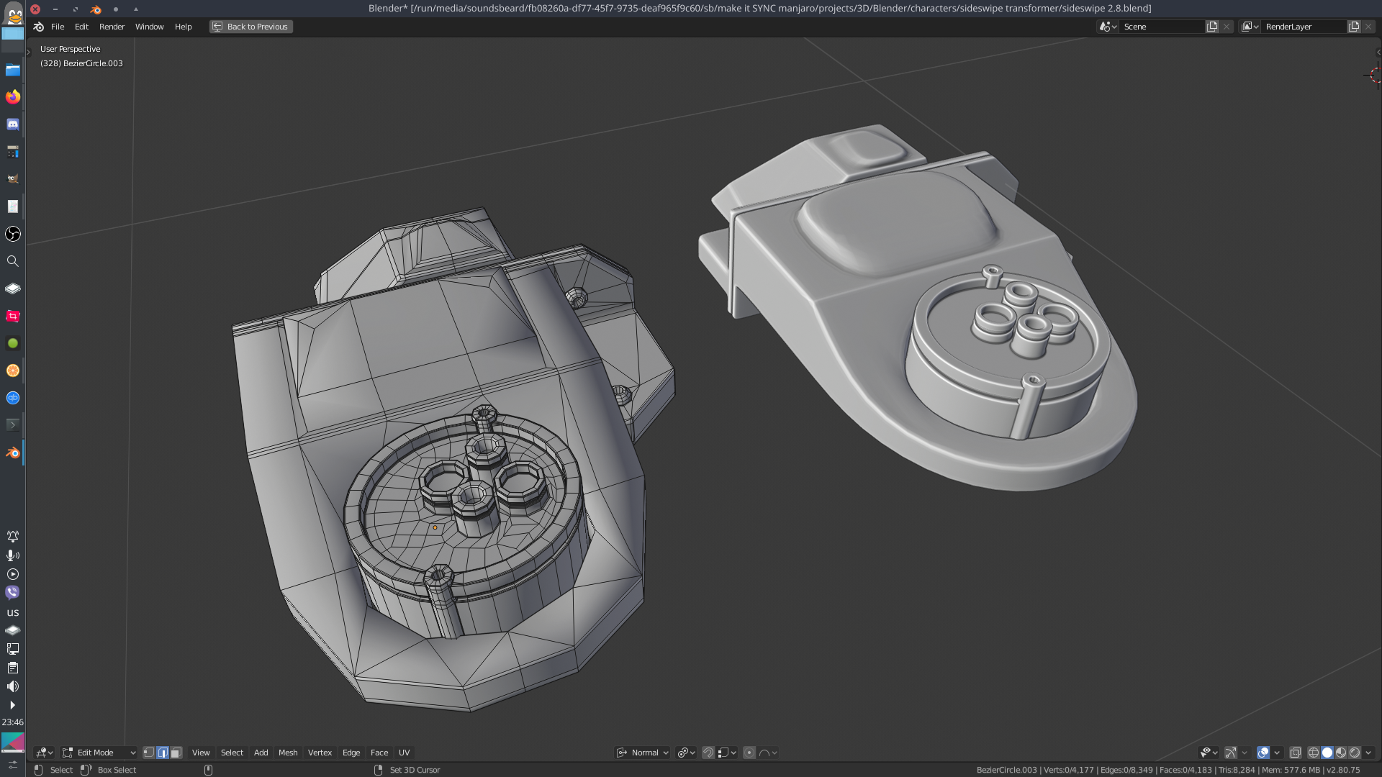Screen dimensions: 1382x777
Task: Open the UV menu button
Action: pos(404,753)
